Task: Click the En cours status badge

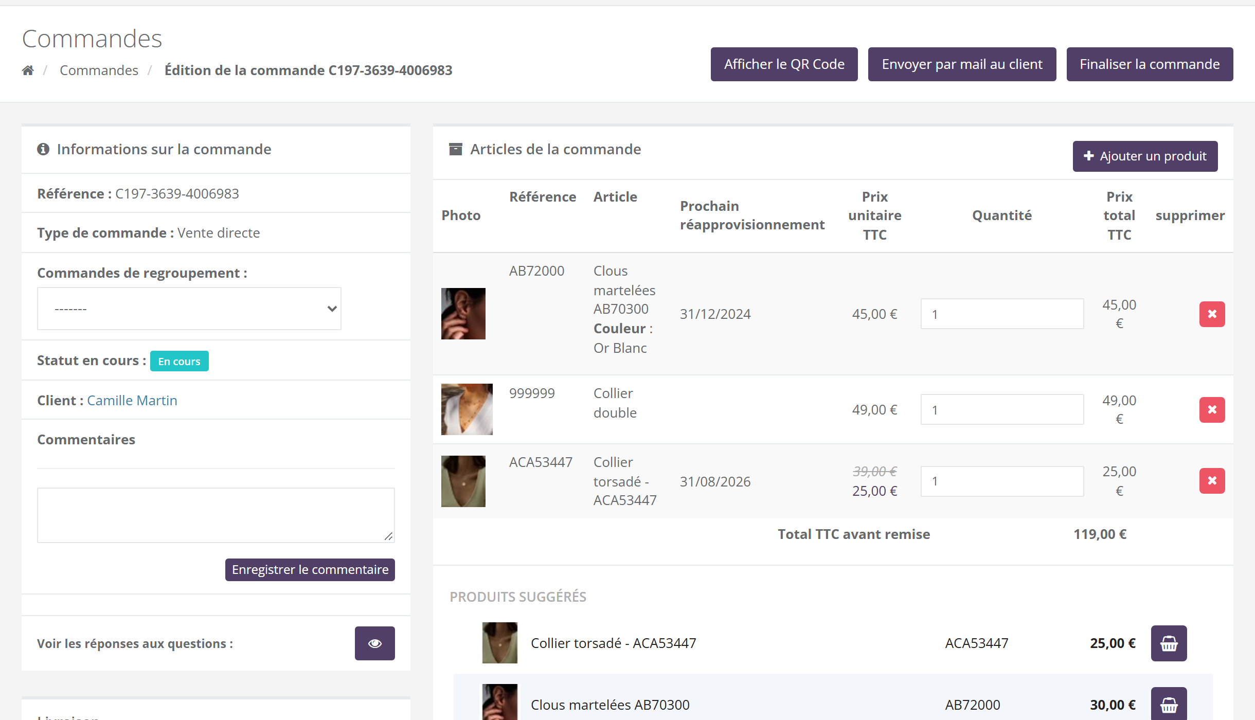Action: (179, 361)
